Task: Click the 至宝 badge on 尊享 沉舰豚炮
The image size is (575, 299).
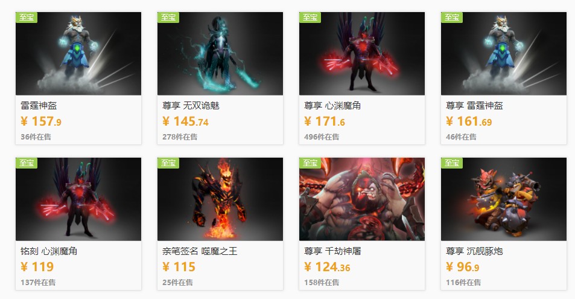Action: coord(452,162)
